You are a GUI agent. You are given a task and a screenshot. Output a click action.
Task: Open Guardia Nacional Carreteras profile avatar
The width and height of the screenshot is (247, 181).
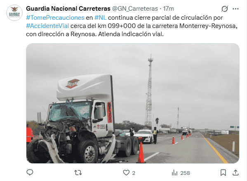coord(14,13)
